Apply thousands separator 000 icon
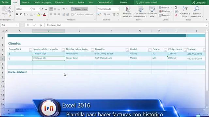The width and height of the screenshot is (209, 117). point(108,14)
